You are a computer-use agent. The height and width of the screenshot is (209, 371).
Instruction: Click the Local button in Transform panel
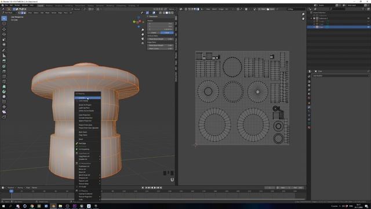click(167, 33)
